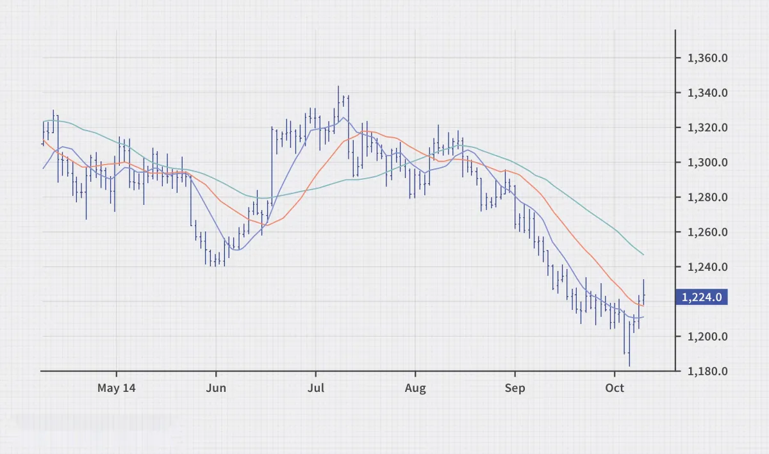This screenshot has height=454, width=769.
Task: Click the Jun date axis label
Action: (216, 388)
